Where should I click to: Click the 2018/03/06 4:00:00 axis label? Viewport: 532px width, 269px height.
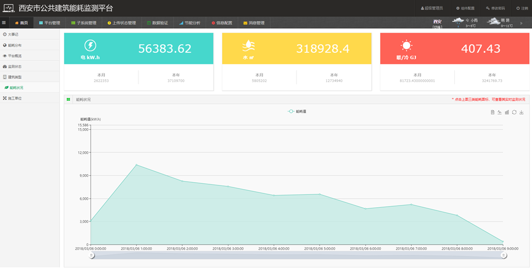(x=274, y=249)
